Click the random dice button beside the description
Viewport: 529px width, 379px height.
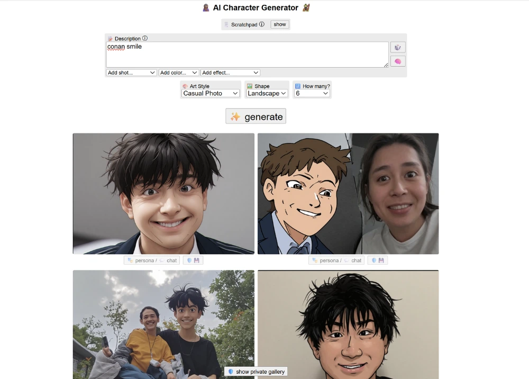[x=398, y=47]
